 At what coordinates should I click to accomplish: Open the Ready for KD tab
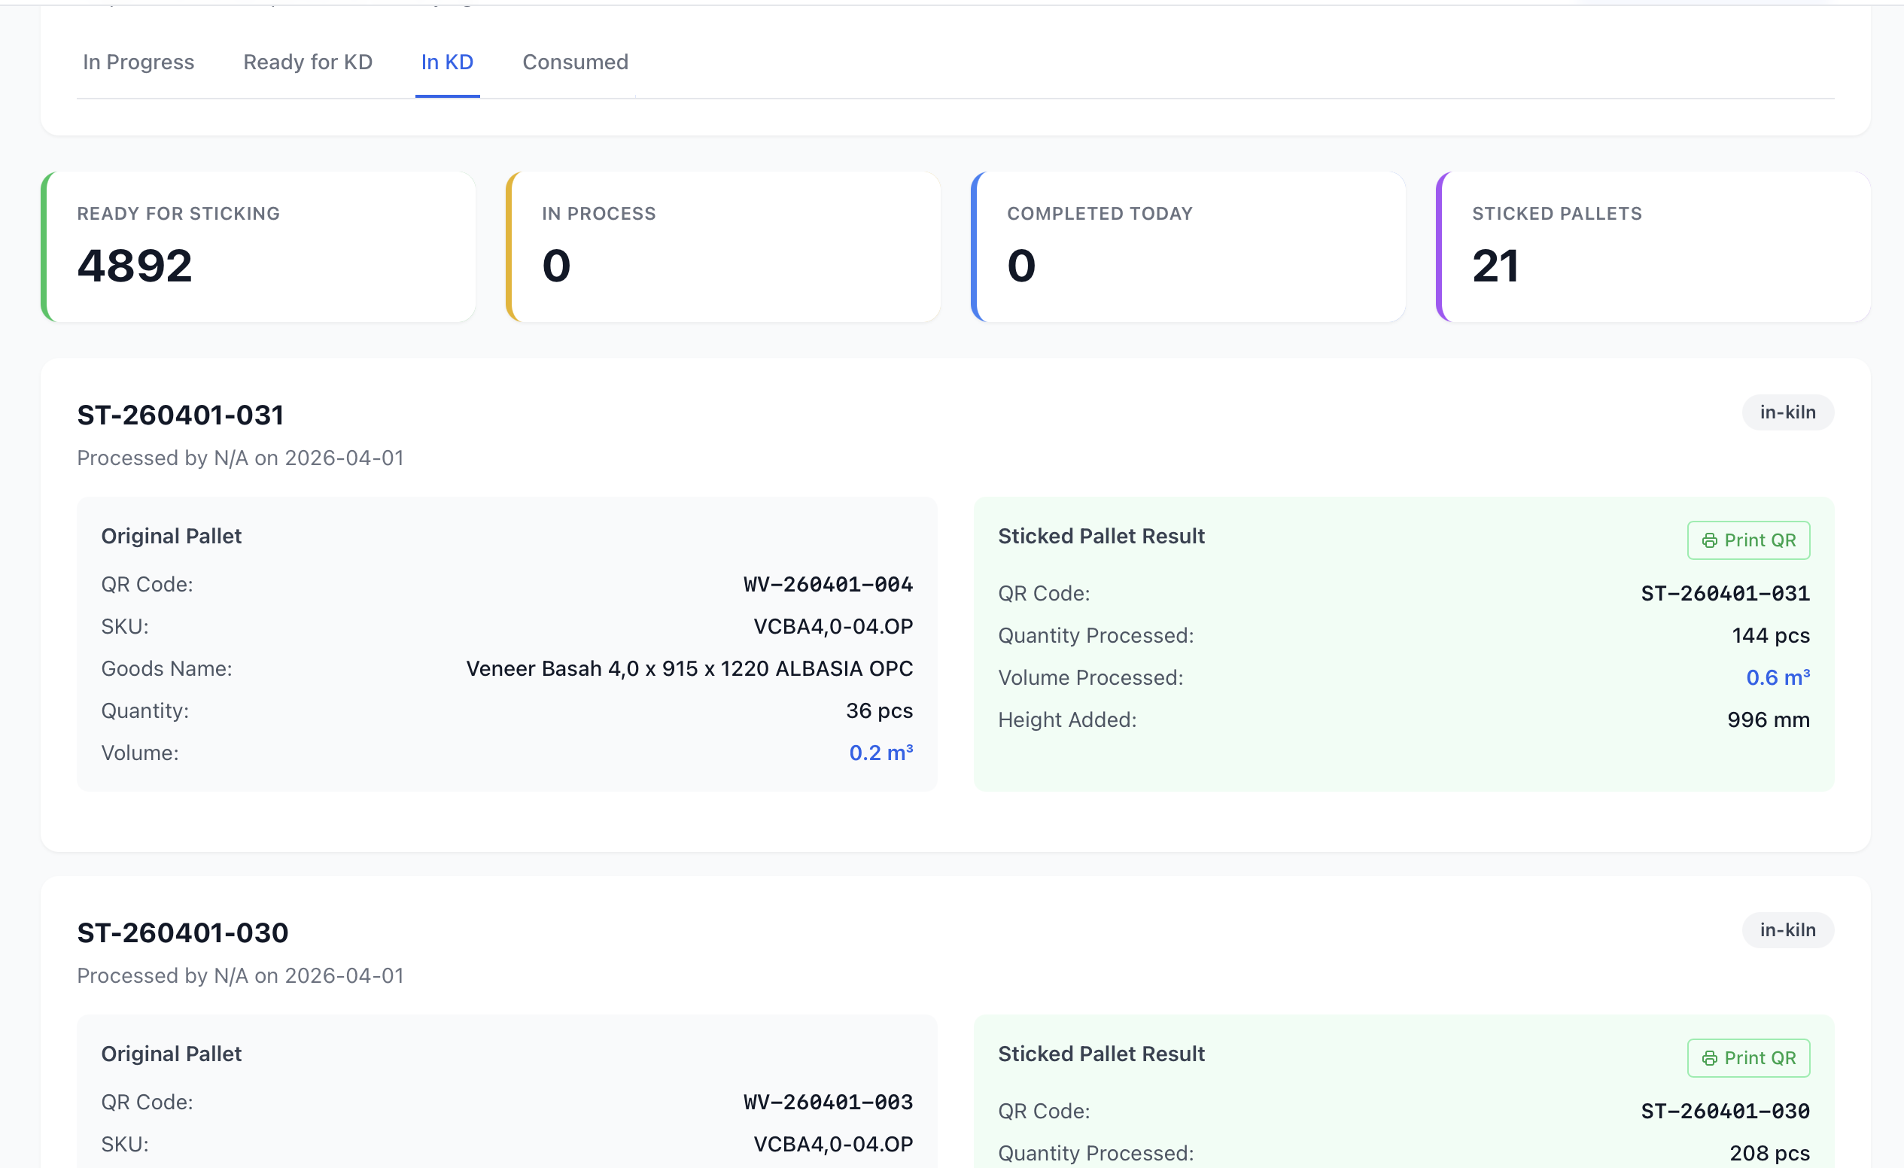pos(308,62)
